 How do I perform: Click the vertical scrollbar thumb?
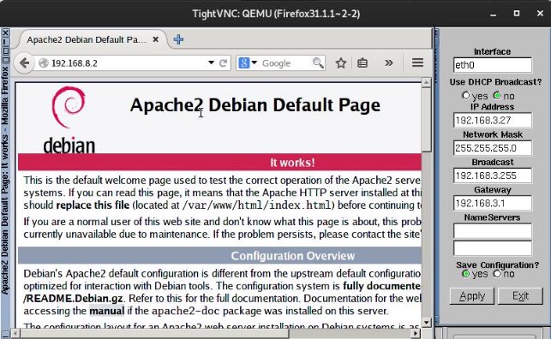(426, 120)
